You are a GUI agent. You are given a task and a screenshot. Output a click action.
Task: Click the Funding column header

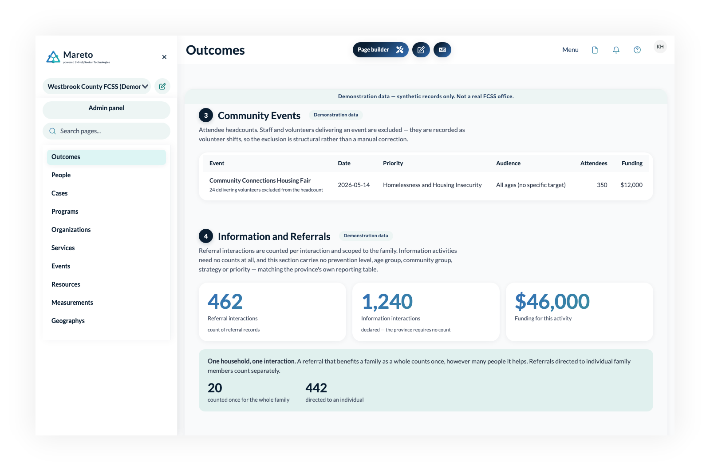pyautogui.click(x=632, y=163)
